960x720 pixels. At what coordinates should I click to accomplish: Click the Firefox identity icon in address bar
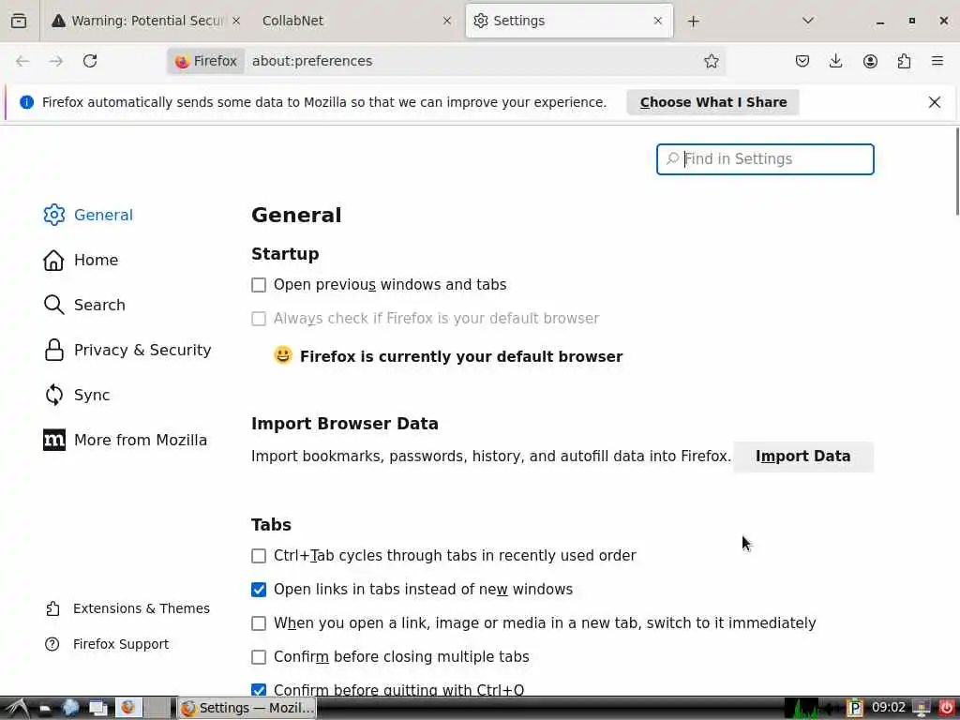(206, 61)
